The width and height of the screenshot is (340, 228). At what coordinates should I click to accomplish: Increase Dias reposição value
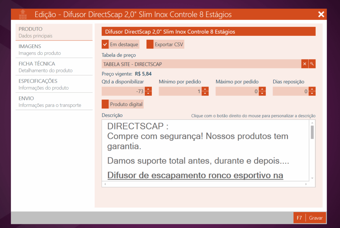[x=312, y=89]
